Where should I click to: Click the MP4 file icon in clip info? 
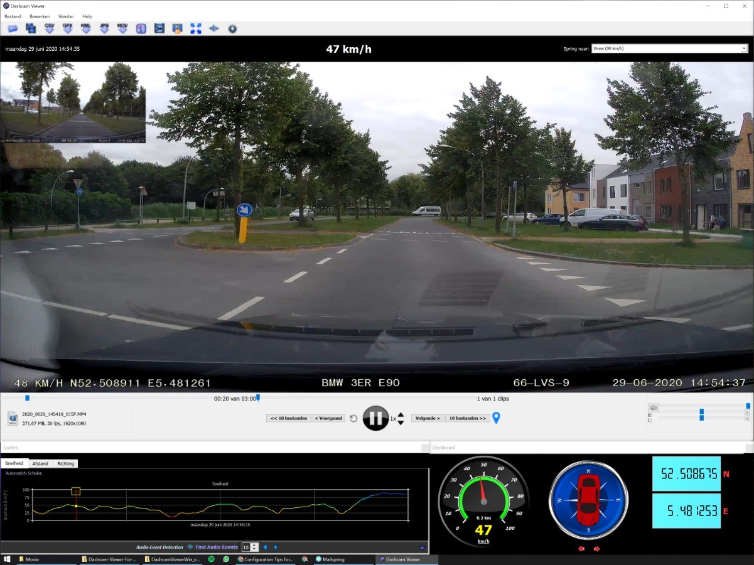point(13,418)
